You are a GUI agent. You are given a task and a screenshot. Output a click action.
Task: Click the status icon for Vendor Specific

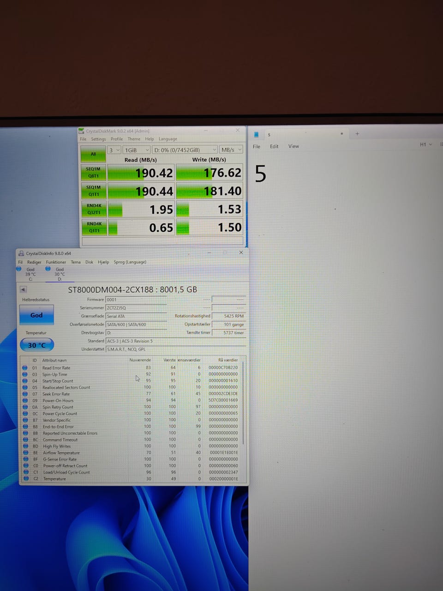[25, 420]
